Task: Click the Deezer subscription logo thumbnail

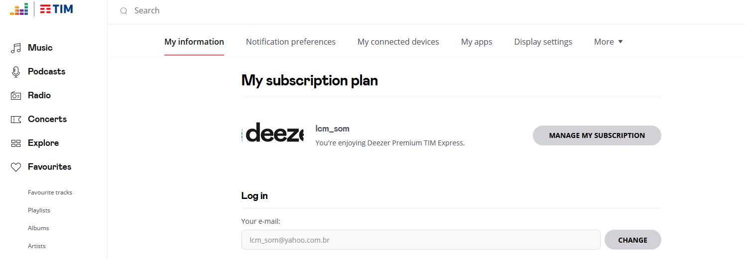Action: (272, 133)
